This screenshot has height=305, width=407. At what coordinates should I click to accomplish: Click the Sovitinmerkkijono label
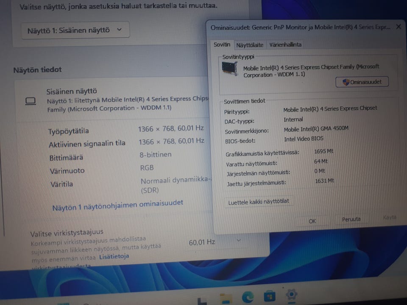(x=247, y=131)
